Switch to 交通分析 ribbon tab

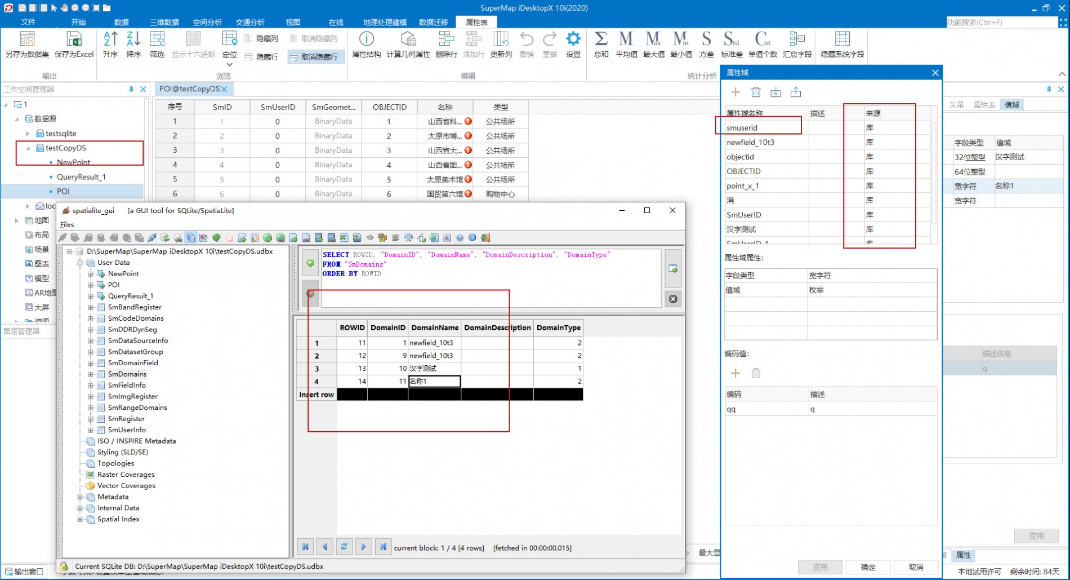tap(250, 22)
